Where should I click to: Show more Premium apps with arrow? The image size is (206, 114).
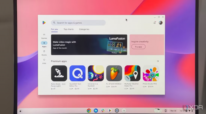point(158,61)
